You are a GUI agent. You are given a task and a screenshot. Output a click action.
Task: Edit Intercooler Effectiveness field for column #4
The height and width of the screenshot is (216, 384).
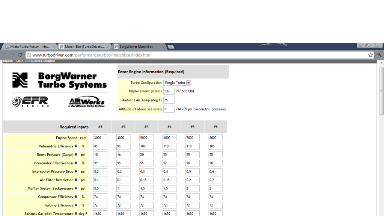[x=169, y=163]
